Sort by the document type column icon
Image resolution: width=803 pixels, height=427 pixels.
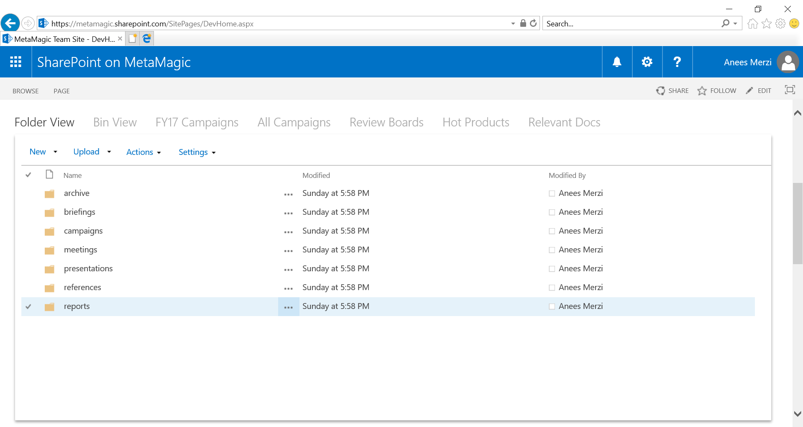(x=49, y=174)
